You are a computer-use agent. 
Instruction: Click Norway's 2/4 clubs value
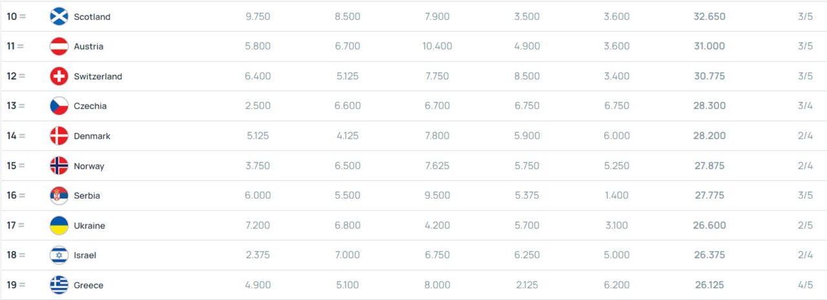[x=805, y=166]
